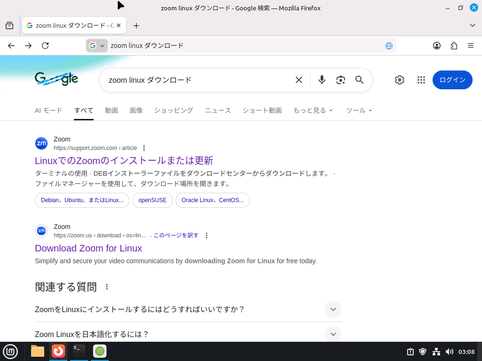Switch to the 画像 search tab
This screenshot has height=361, width=482.
(136, 110)
